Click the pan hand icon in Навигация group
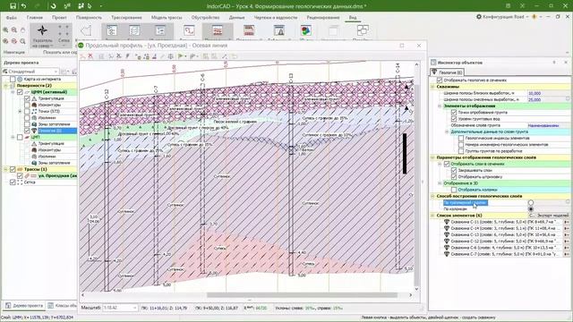 pyautogui.click(x=22, y=30)
